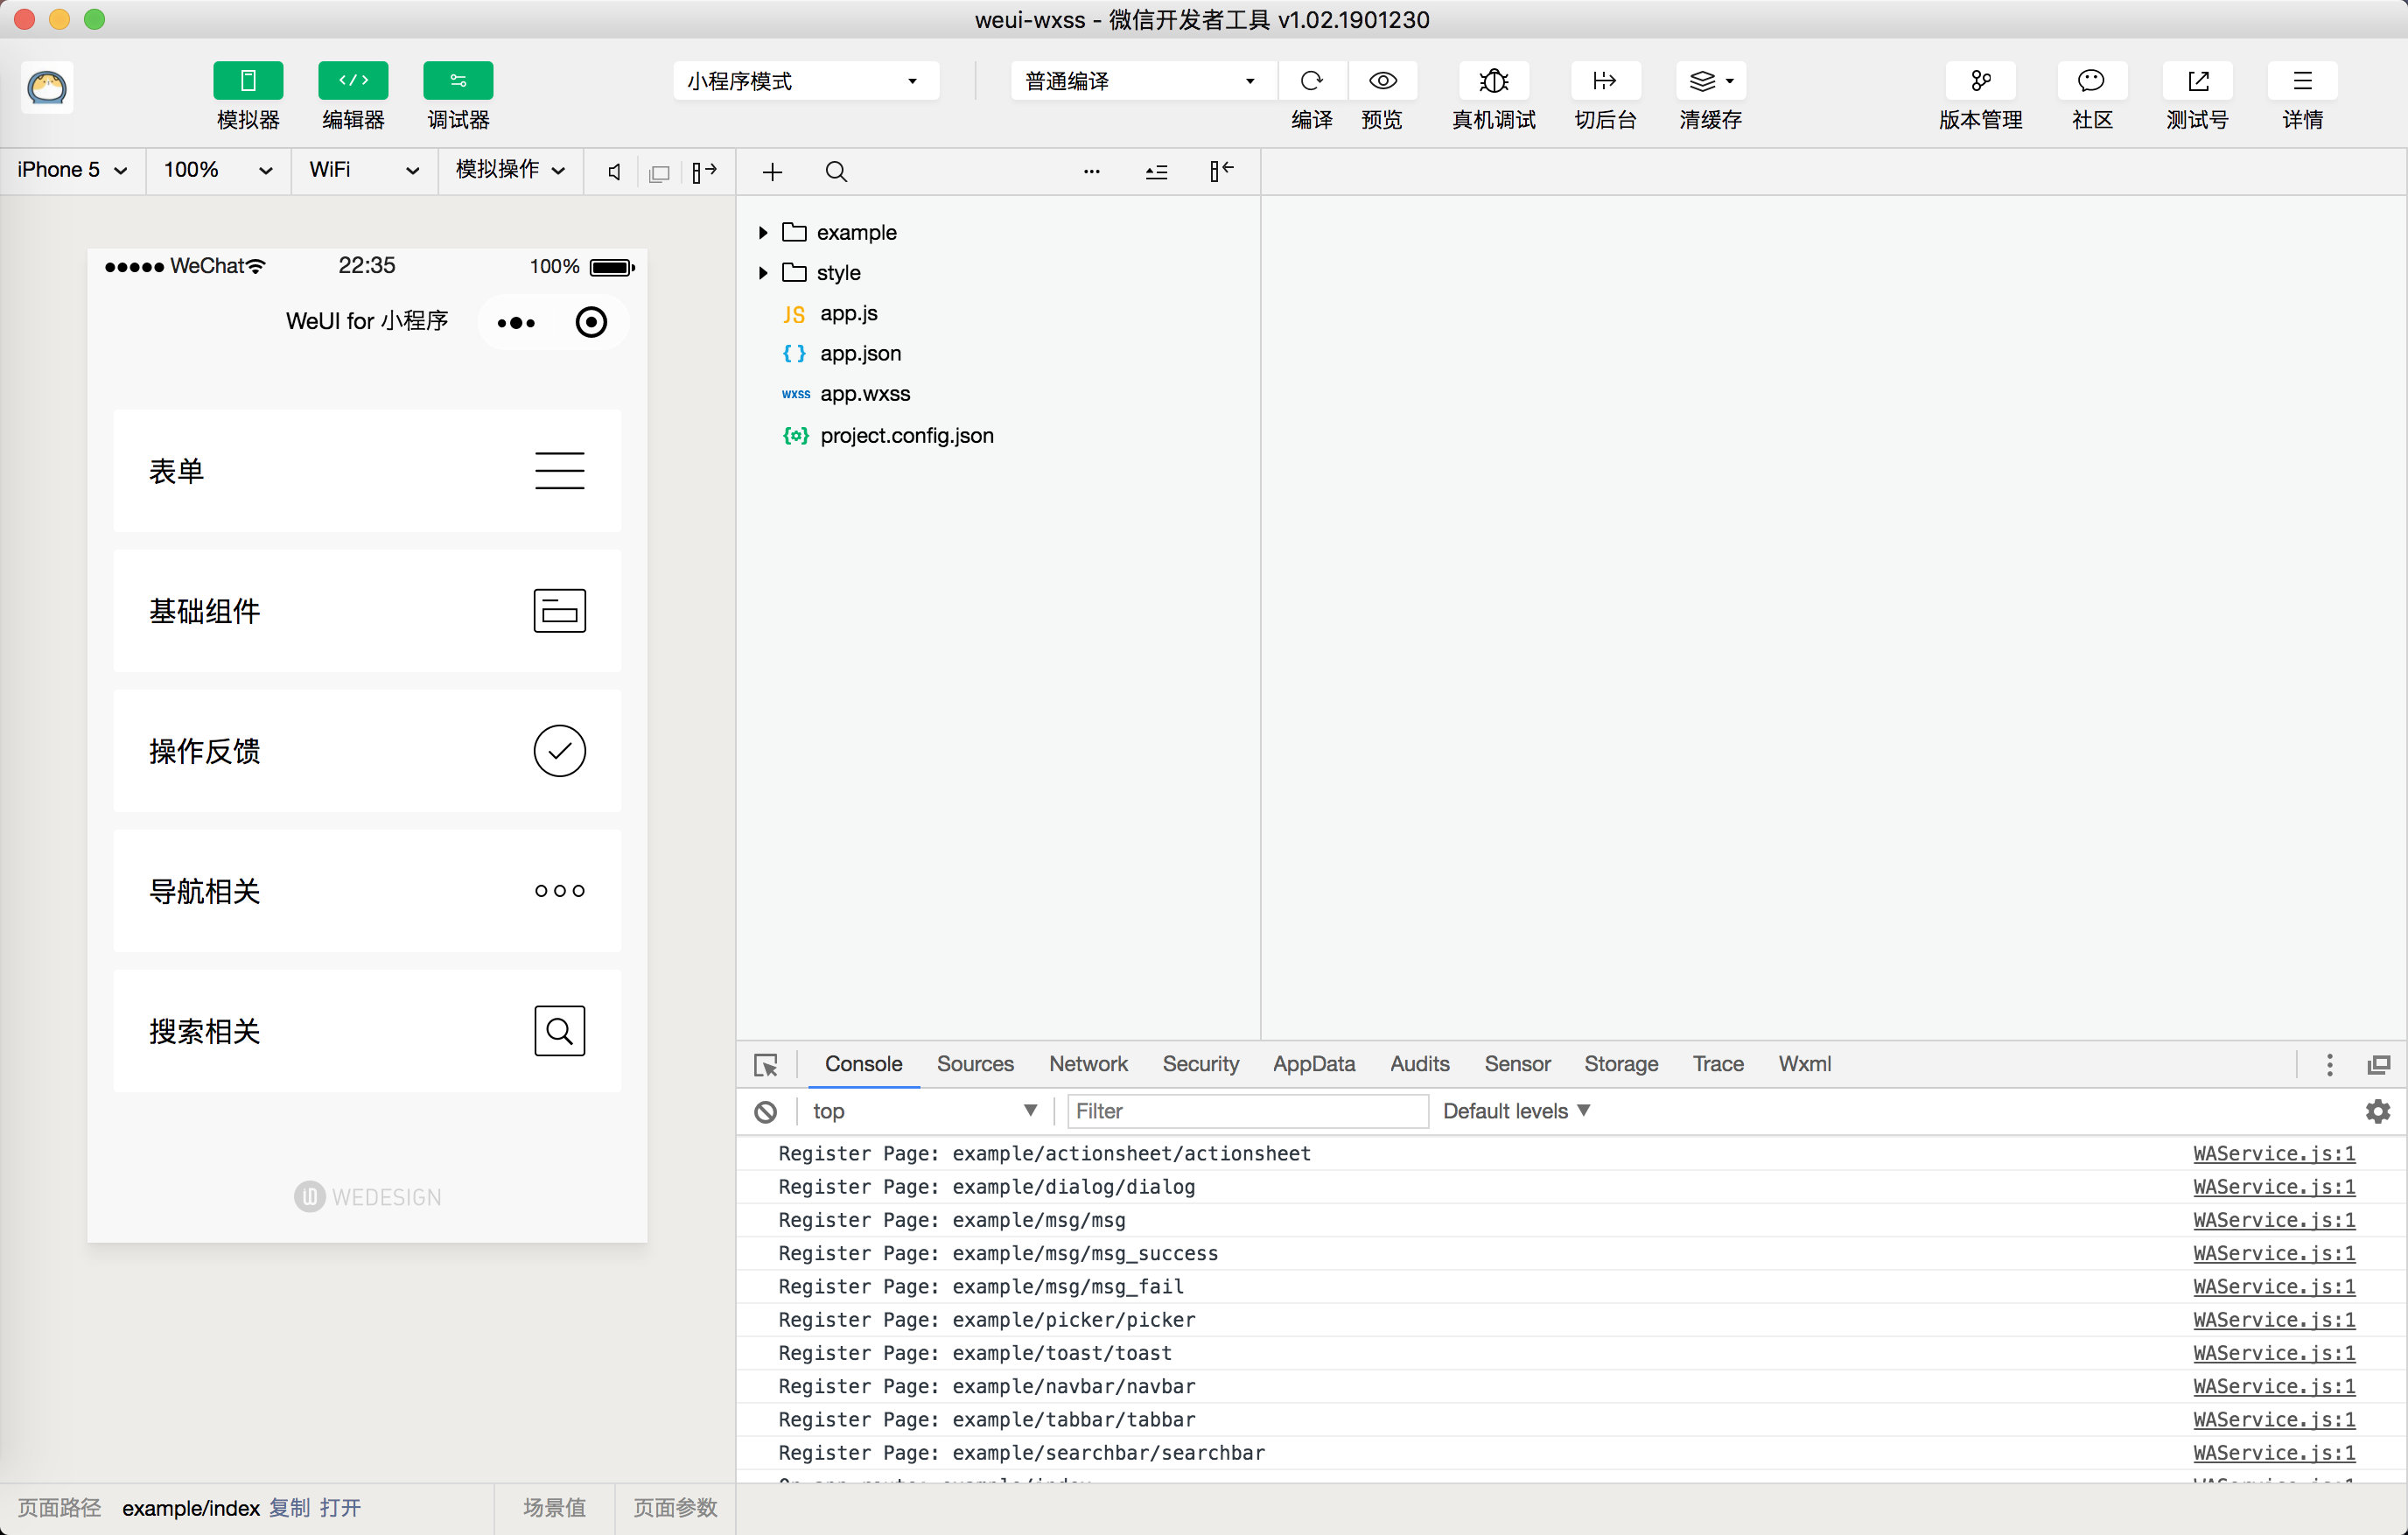Toggle the debugger panel button
Image resolution: width=2408 pixels, height=1535 pixels.
pyautogui.click(x=458, y=81)
